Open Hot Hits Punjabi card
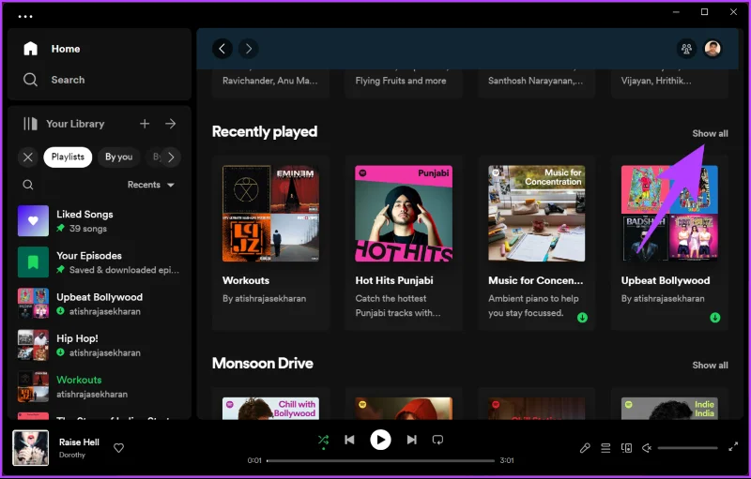This screenshot has width=751, height=479. [x=404, y=243]
